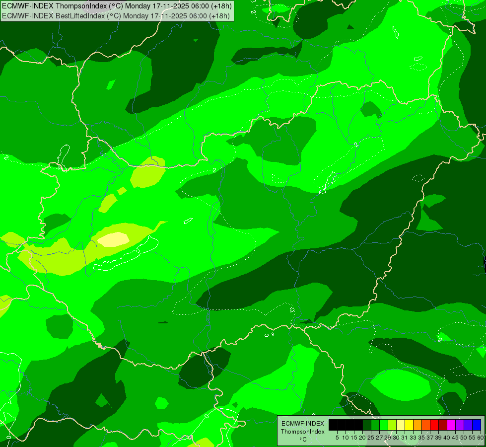486x447 pixels.
Task: Click the orange 33–35 legend swatch
Action: point(417,425)
